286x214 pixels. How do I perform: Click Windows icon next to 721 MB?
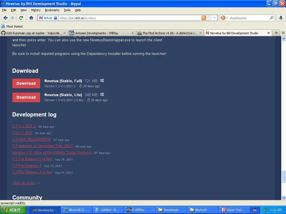click(102, 81)
